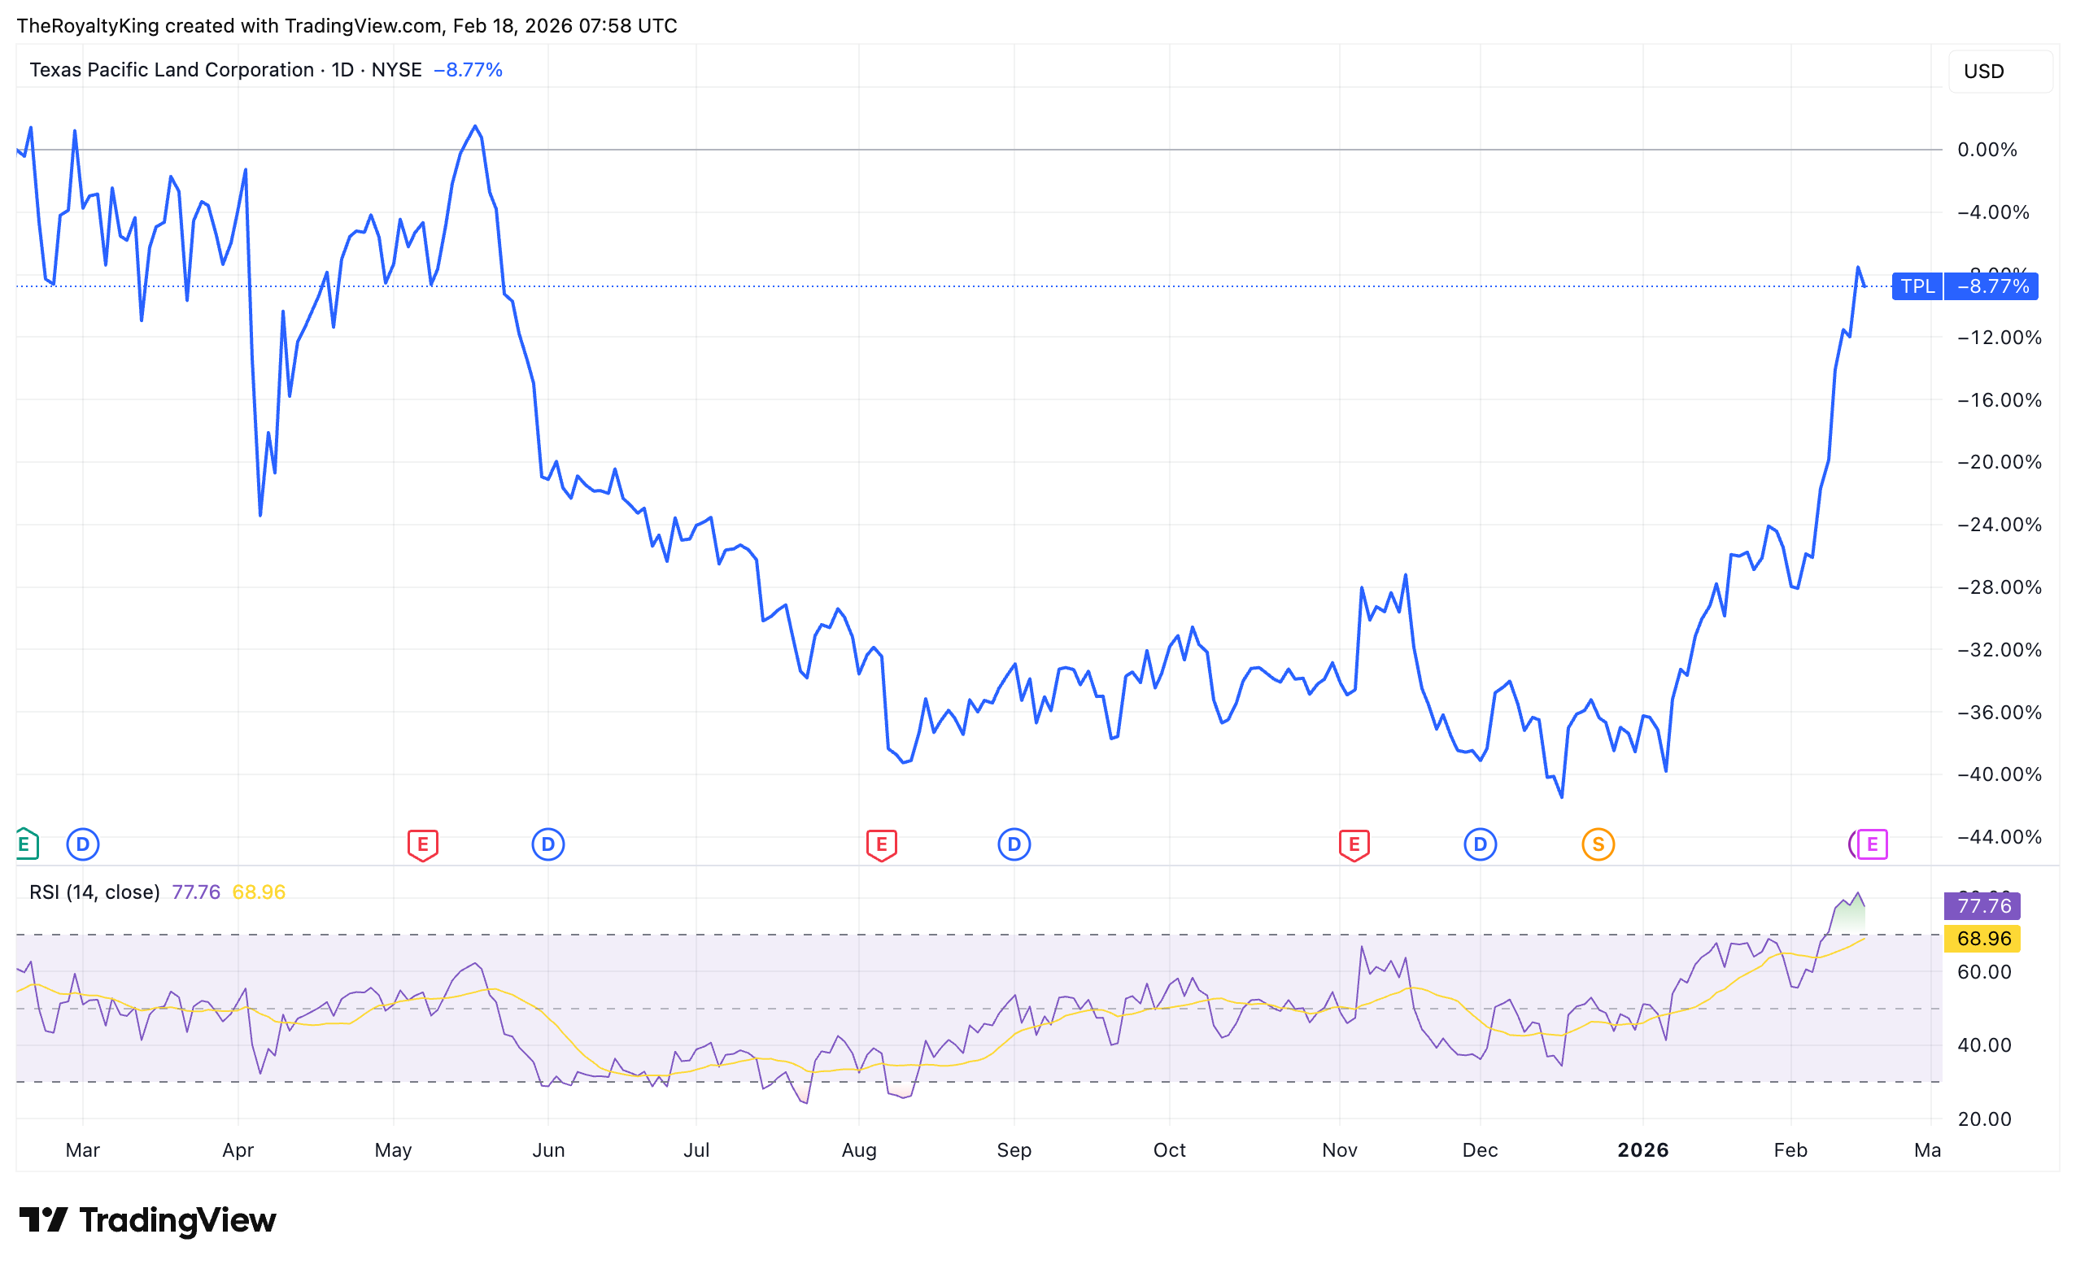The width and height of the screenshot is (2076, 1269).
Task: Click the red earnings marker in November
Action: [1354, 844]
